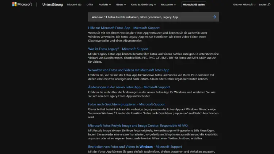Click the magnifying glass search icon
The image size is (274, 154).
[269, 5]
